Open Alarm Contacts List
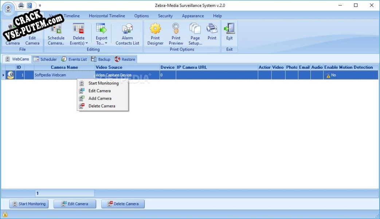 tap(127, 34)
